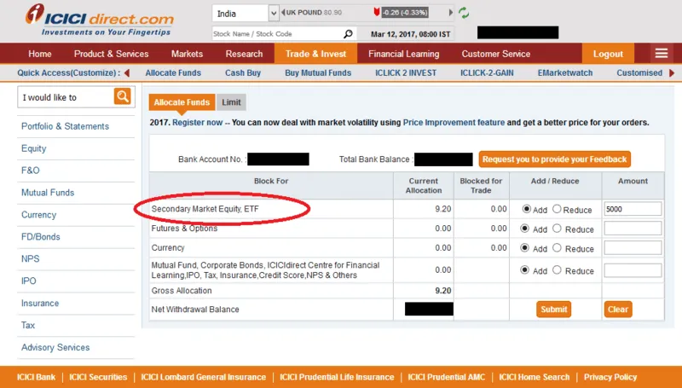The image size is (682, 388).
Task: Open Product & Services menu
Action: [112, 54]
